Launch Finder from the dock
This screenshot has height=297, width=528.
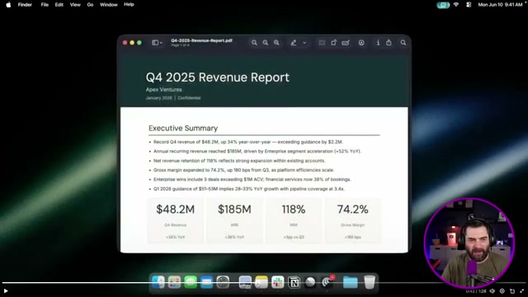coord(158,282)
